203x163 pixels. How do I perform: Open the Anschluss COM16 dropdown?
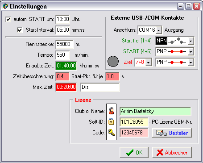159,30
